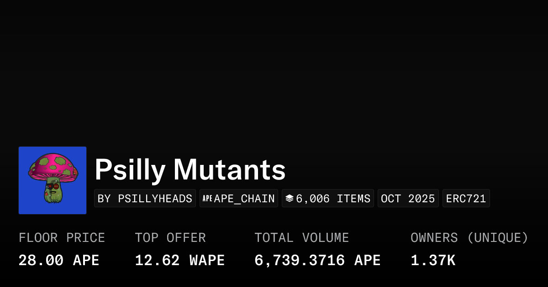The height and width of the screenshot is (287, 548).
Task: Click the pink mushroom cap in avatar
Action: coord(53,165)
